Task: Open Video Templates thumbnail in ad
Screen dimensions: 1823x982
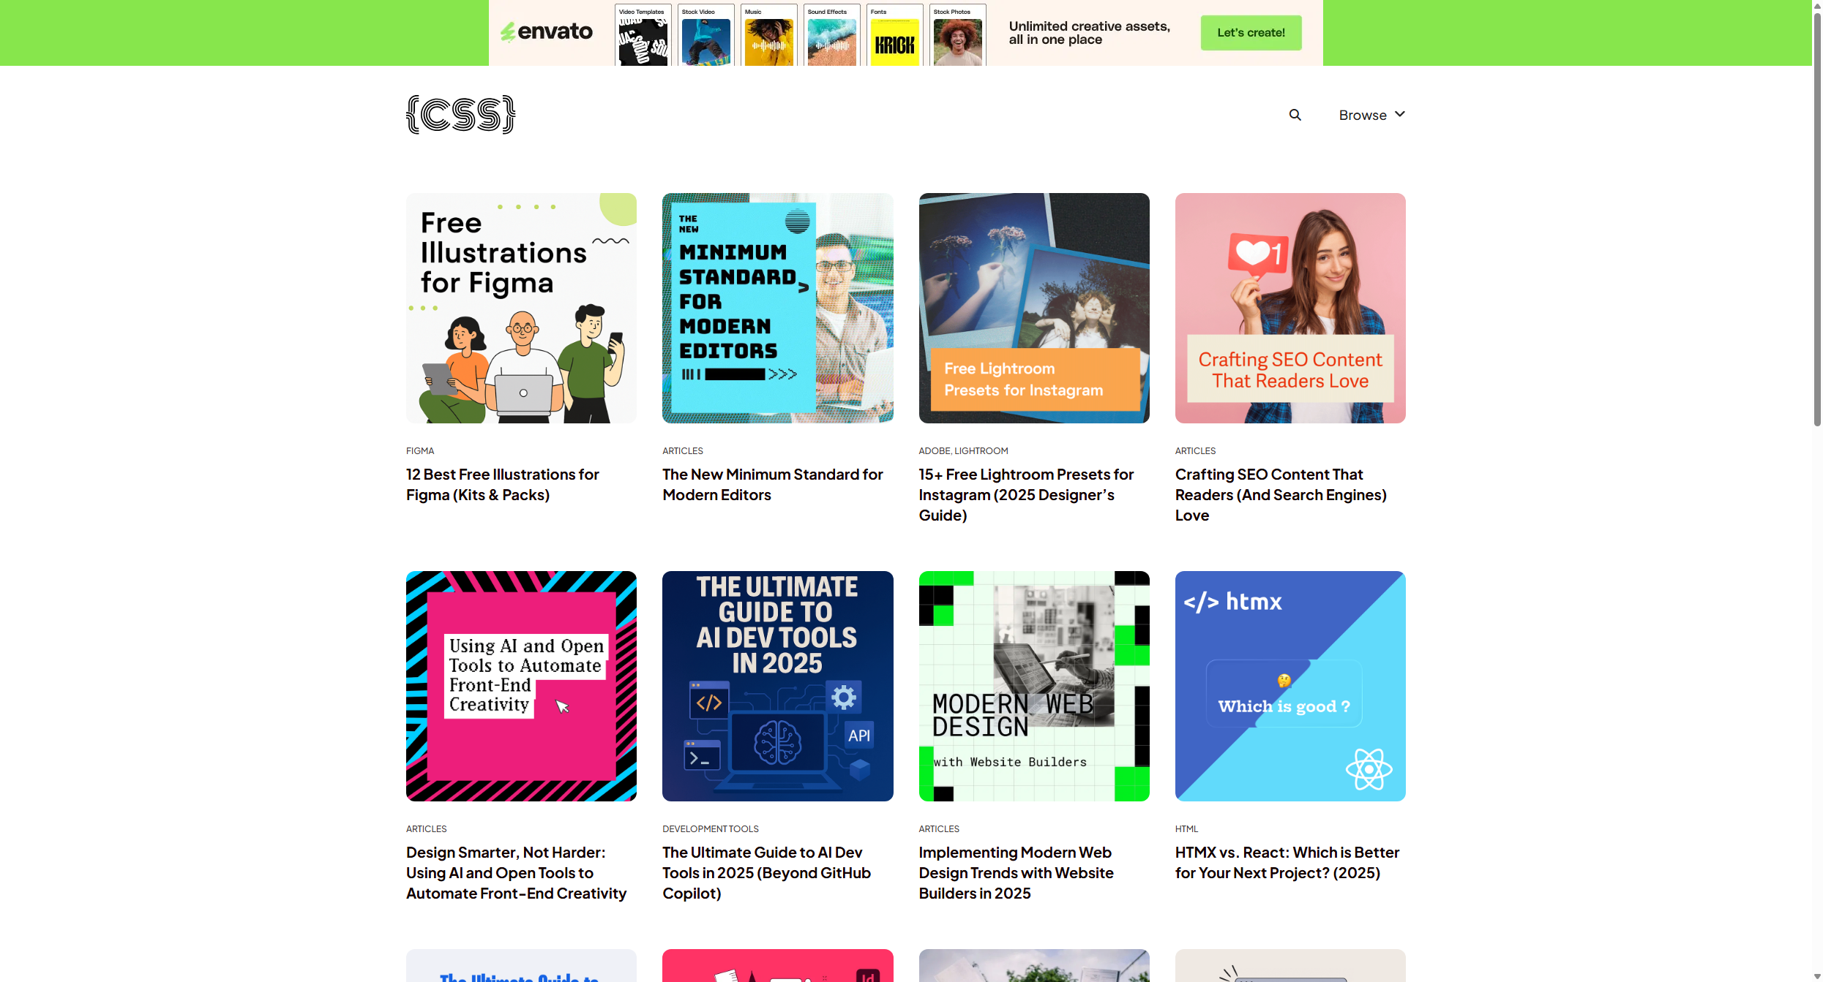Action: 643,35
